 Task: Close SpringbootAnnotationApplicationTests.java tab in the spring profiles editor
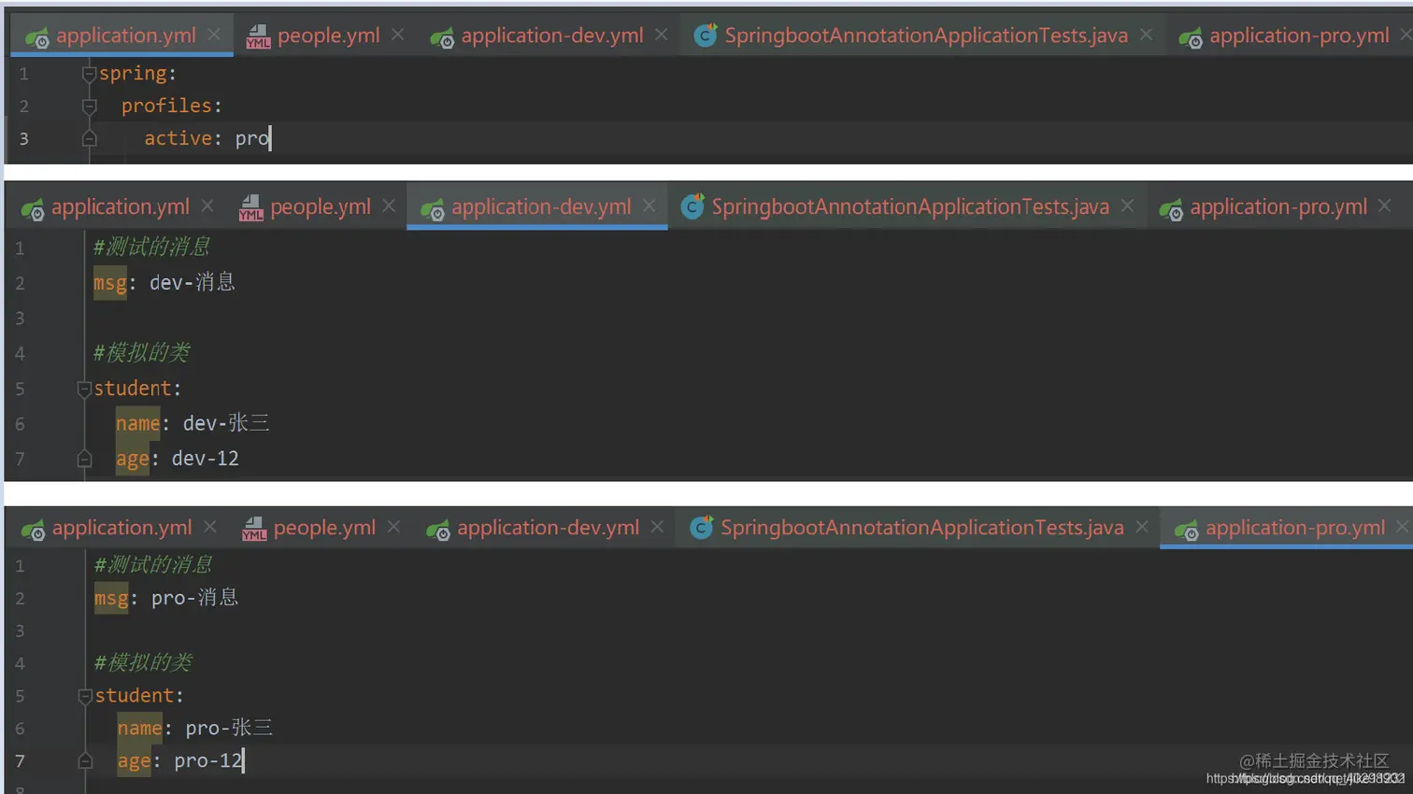(x=1147, y=35)
